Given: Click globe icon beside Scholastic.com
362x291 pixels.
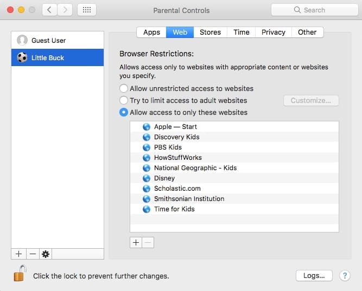Looking at the screenshot, I should pos(147,189).
